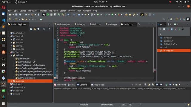Toggle the Outline green dot filter icon

[179, 29]
